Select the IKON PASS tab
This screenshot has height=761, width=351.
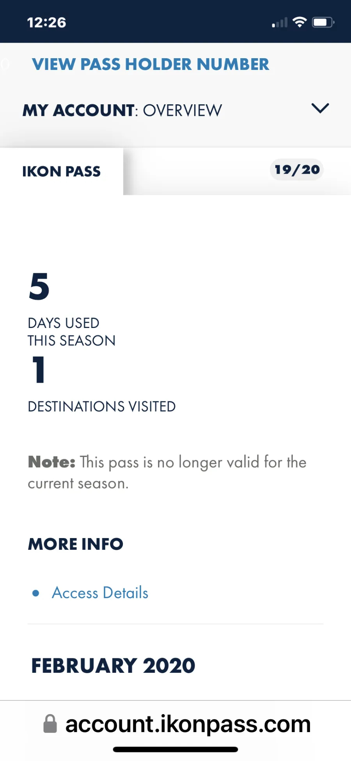(62, 171)
